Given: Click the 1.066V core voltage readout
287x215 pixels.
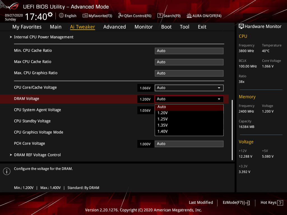Looking at the screenshot, I should coord(145,88).
